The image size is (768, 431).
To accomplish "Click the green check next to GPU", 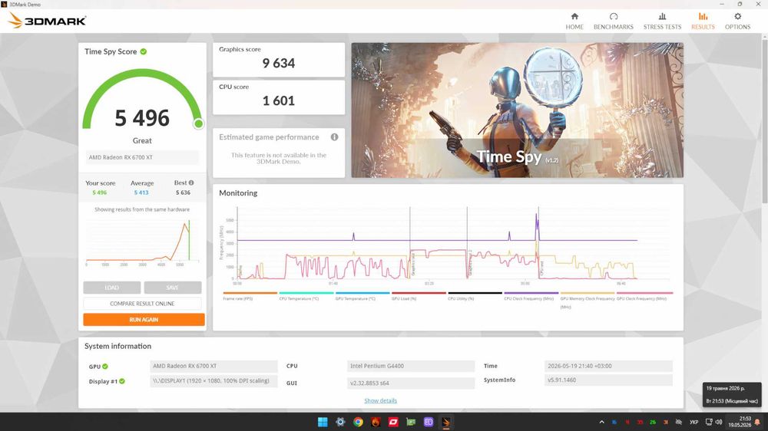I will point(105,367).
